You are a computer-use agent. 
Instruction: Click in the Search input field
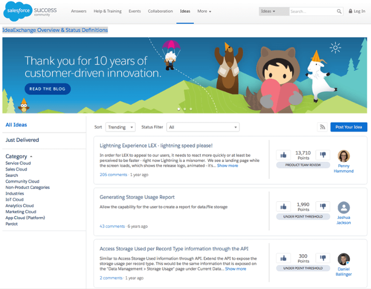pos(313,12)
